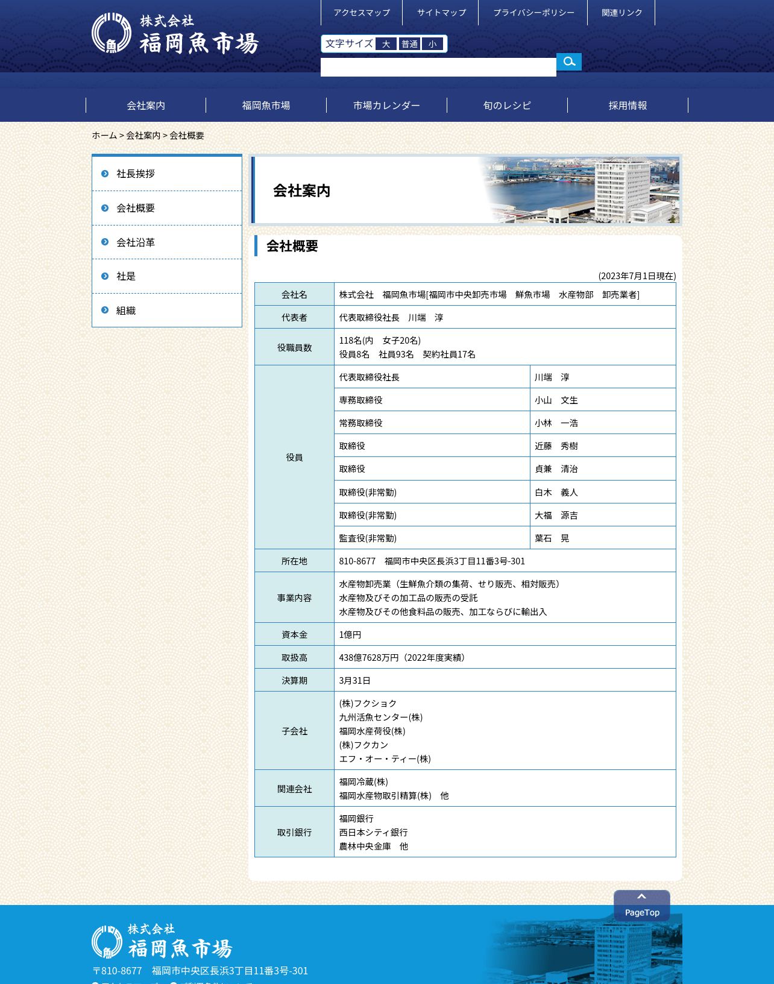Set text size to 小
This screenshot has height=984, width=774.
point(433,44)
